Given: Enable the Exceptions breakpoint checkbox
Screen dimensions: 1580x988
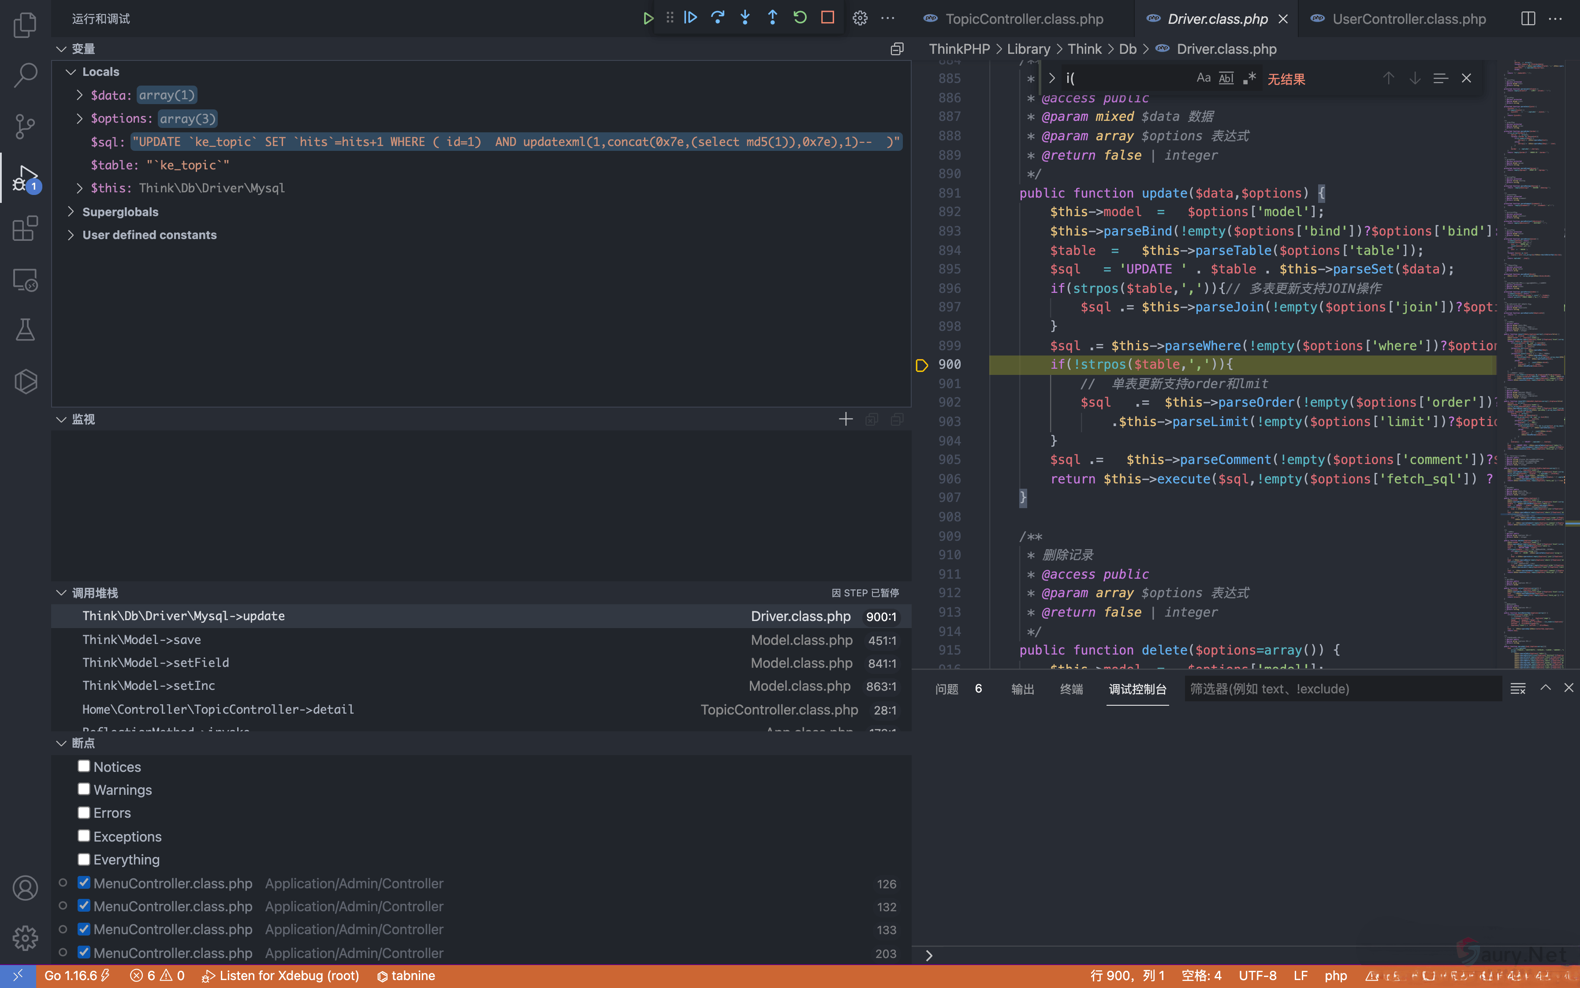Looking at the screenshot, I should 84,836.
